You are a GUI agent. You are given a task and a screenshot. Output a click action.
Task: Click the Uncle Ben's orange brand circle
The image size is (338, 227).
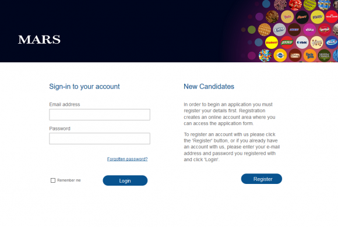(310, 55)
